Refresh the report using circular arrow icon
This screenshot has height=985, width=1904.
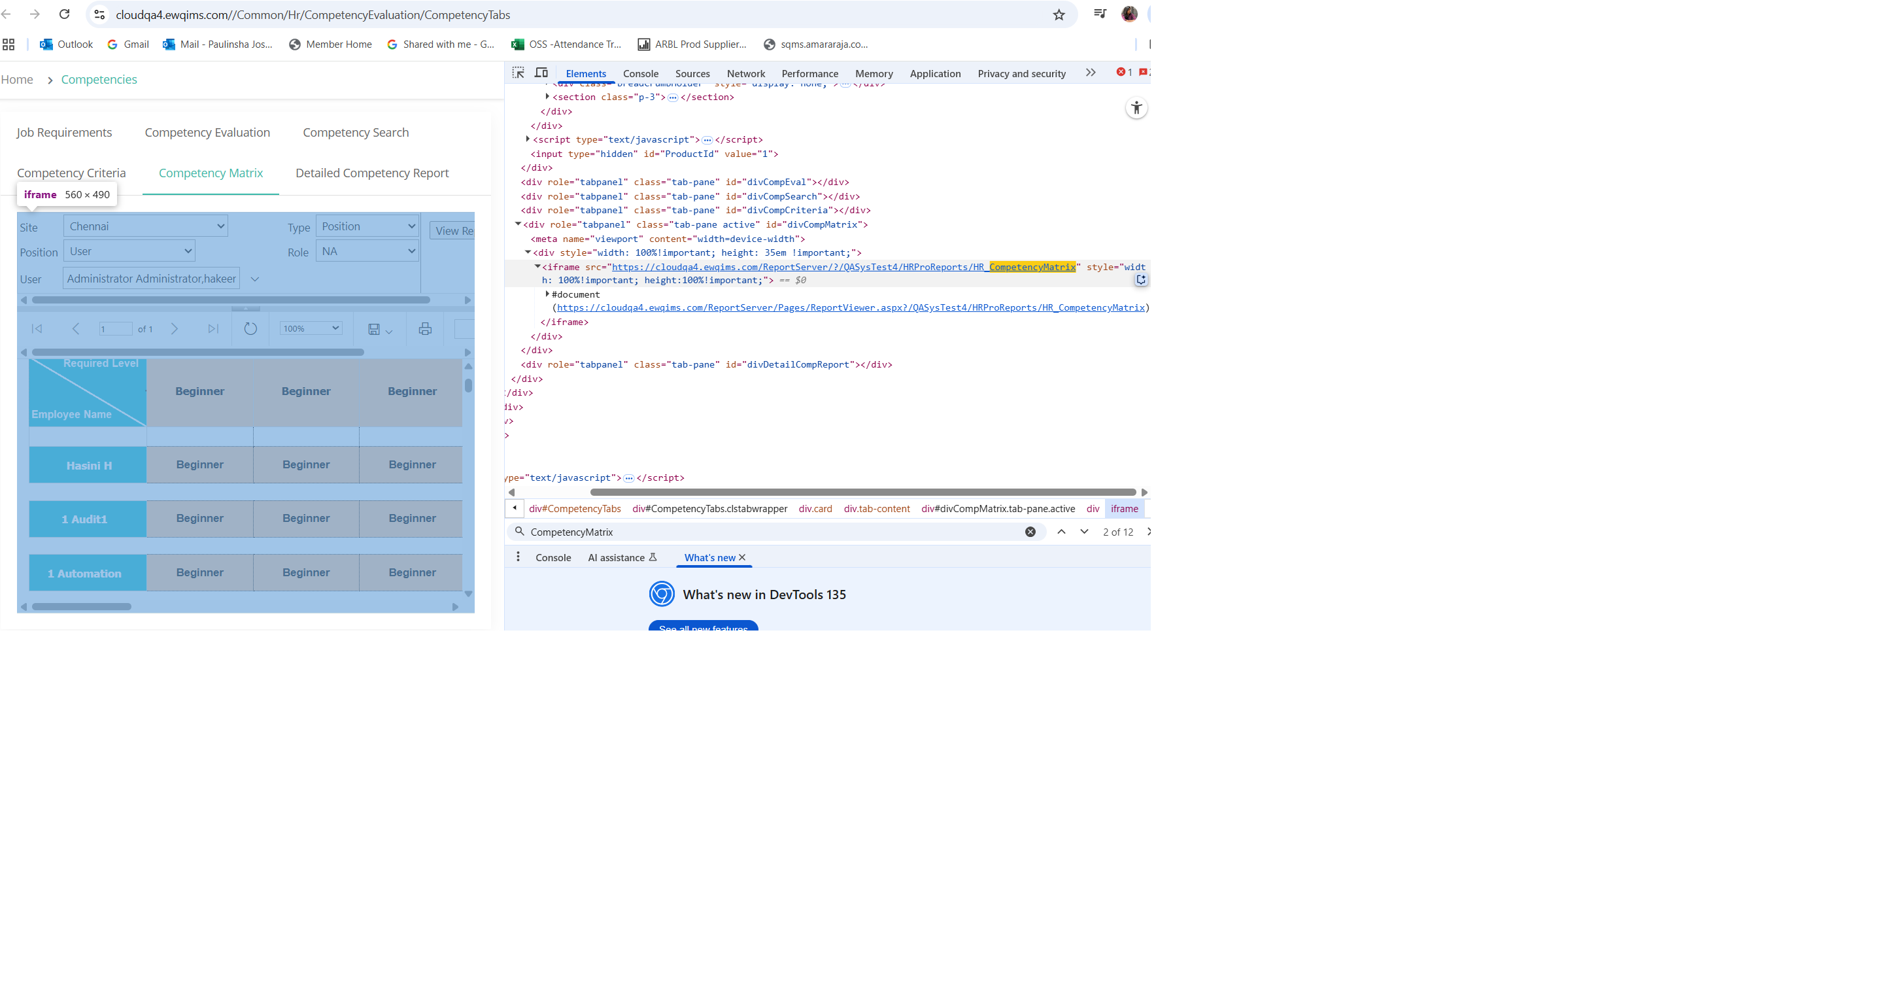[250, 328]
